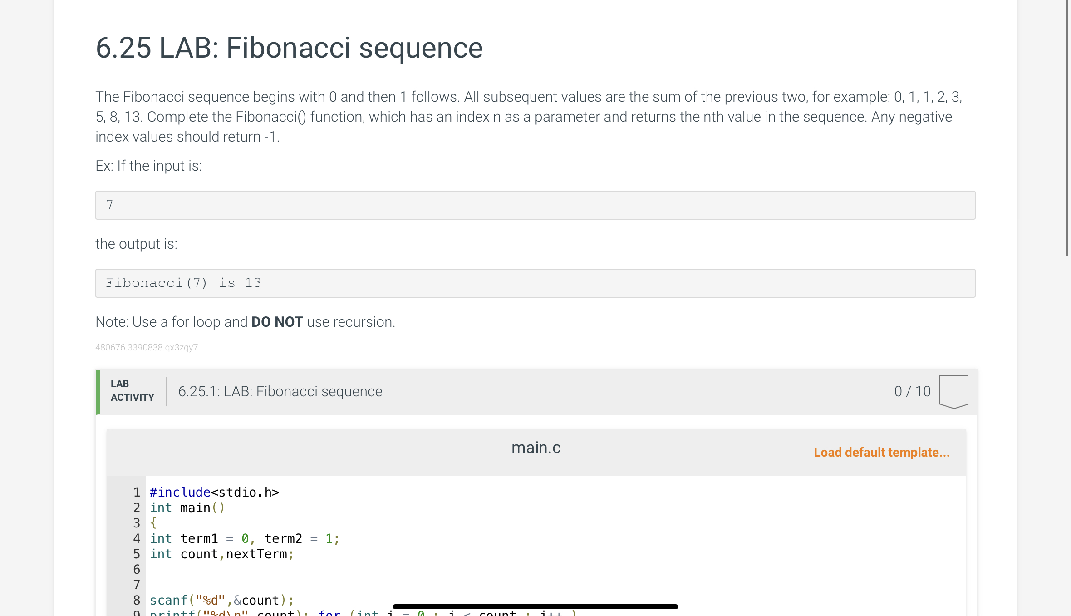Click the 6.25 LAB Fibonacci sequence heading
This screenshot has width=1071, height=616.
coord(289,47)
